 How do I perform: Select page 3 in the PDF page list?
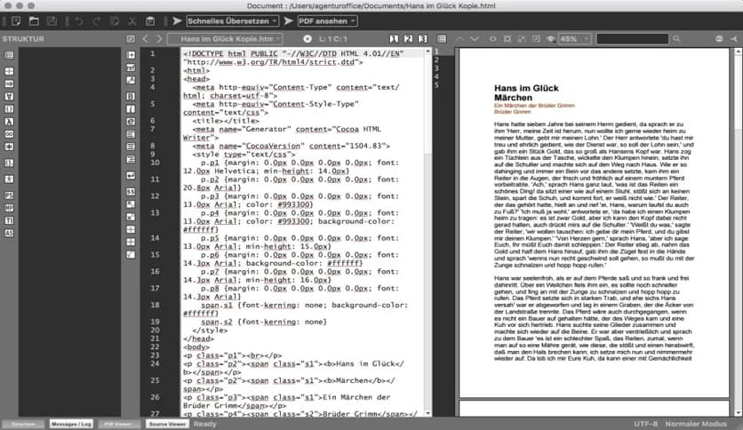436,68
